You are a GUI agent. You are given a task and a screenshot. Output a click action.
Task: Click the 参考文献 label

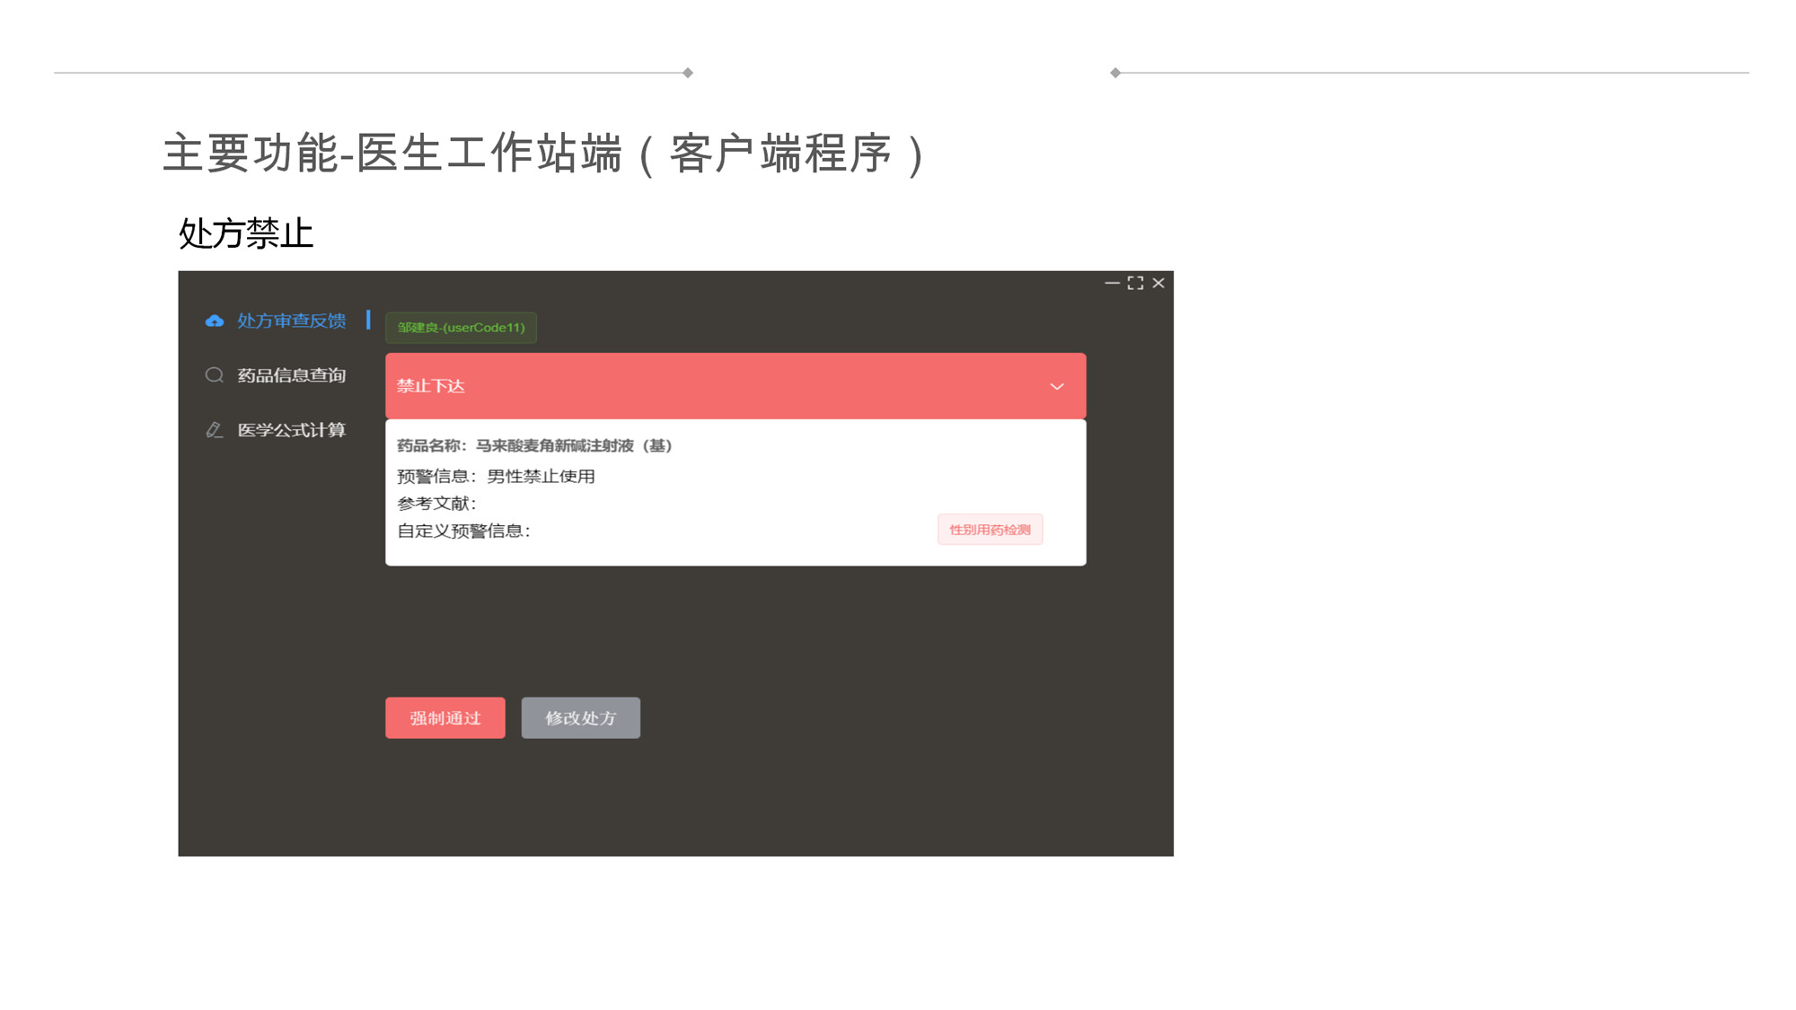pyautogui.click(x=436, y=504)
